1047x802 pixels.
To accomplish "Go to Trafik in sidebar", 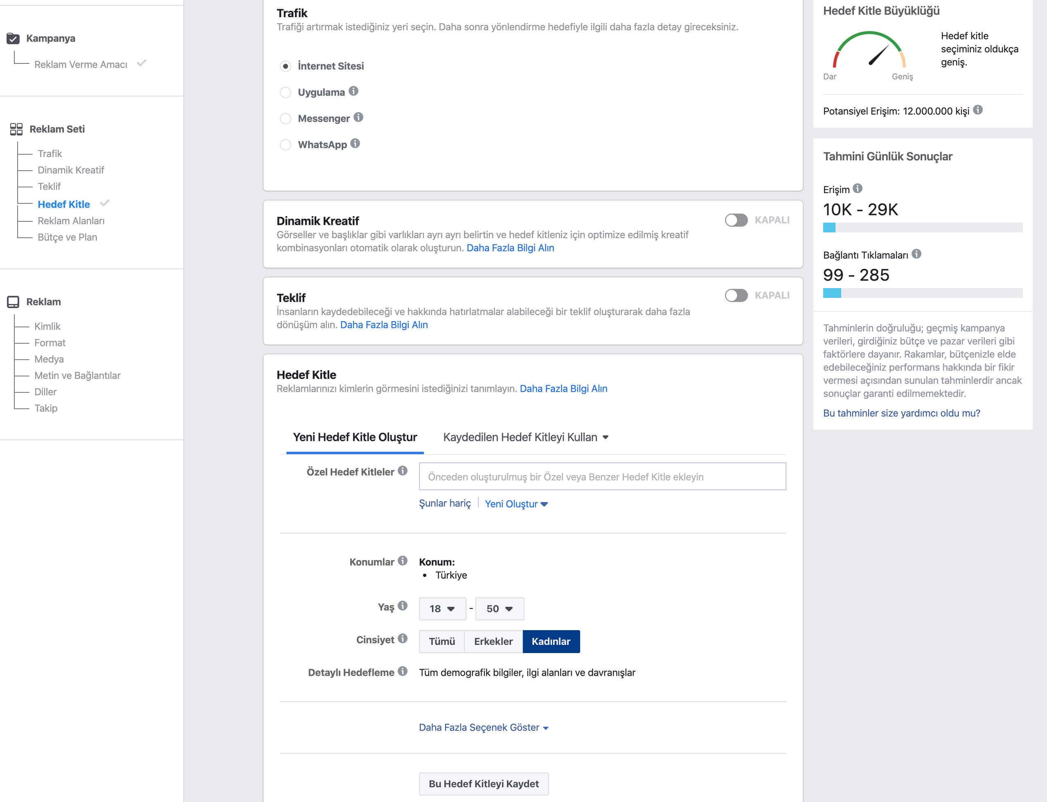I will click(x=50, y=154).
